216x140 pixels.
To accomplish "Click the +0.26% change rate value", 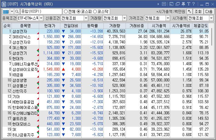I will point(97,69).
